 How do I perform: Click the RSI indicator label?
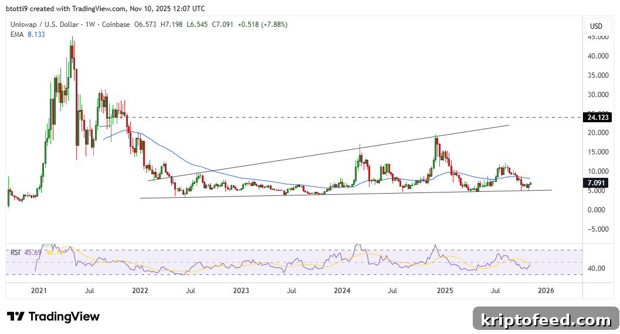tap(15, 252)
